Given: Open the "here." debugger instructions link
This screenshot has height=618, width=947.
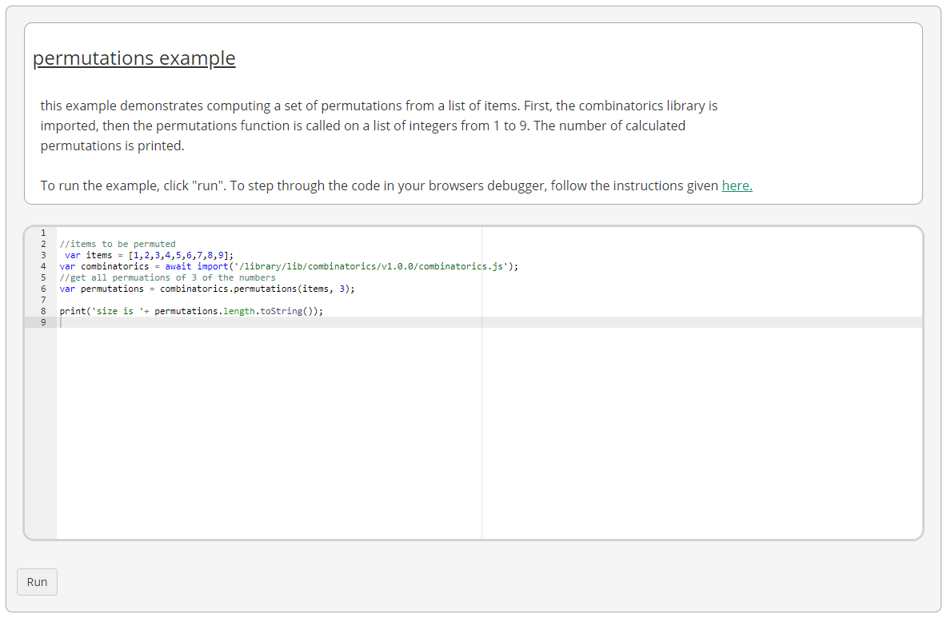Looking at the screenshot, I should [x=737, y=185].
